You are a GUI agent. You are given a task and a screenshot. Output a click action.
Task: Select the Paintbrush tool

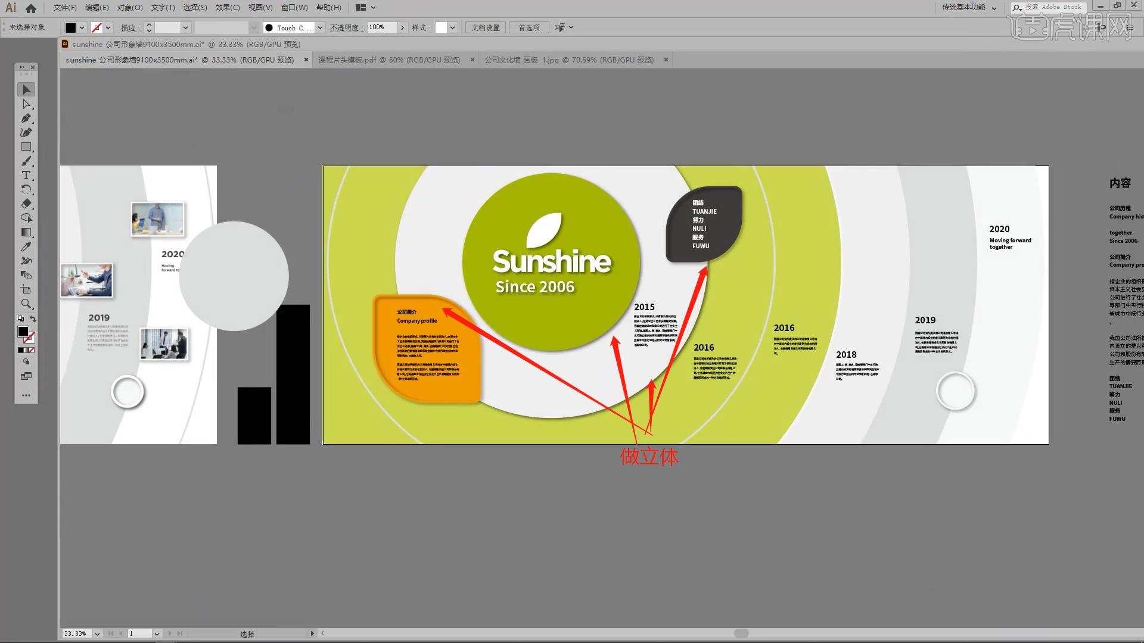(26, 161)
